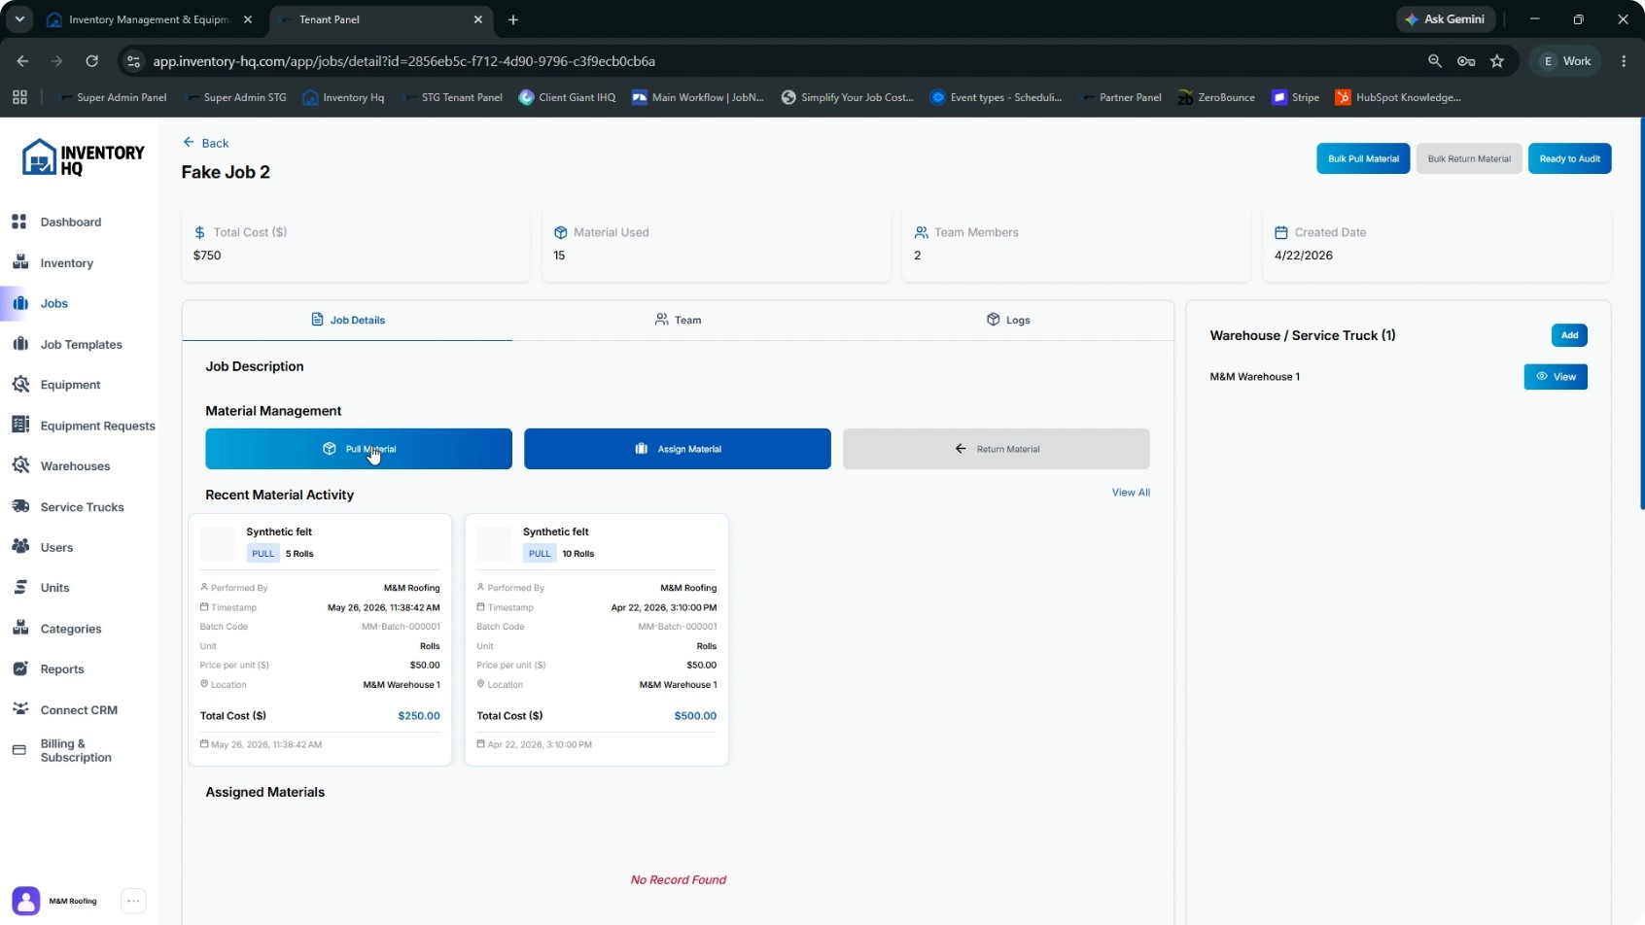
Task: Switch to the Logs tab
Action: pos(1008,320)
